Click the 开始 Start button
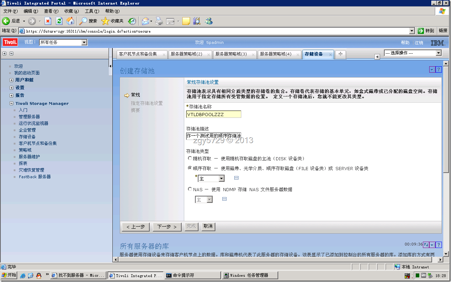The width and height of the screenshot is (451, 282). (x=9, y=275)
